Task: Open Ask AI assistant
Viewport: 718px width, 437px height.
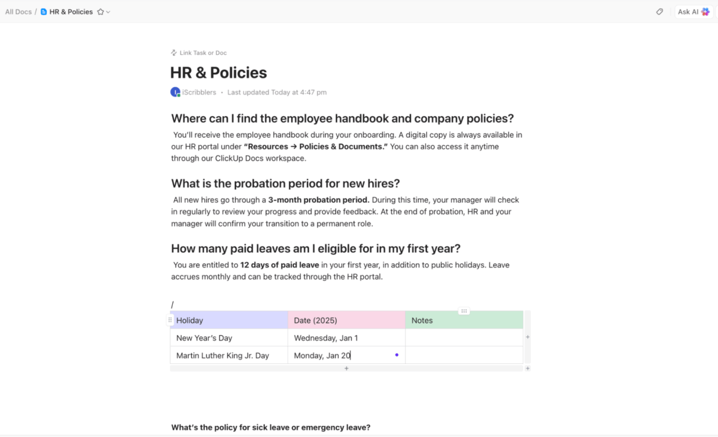Action: coord(693,12)
